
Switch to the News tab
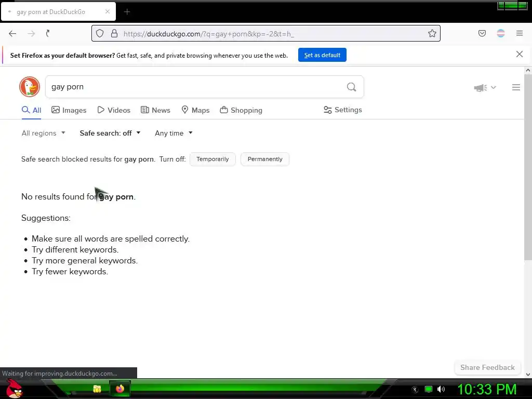[155, 110]
